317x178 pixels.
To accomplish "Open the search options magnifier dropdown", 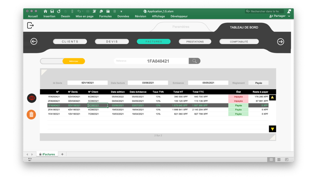I will click(x=248, y=11).
